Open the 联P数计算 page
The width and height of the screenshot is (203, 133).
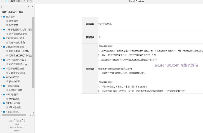(14, 99)
